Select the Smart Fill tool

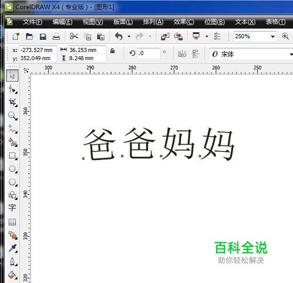coord(13,142)
